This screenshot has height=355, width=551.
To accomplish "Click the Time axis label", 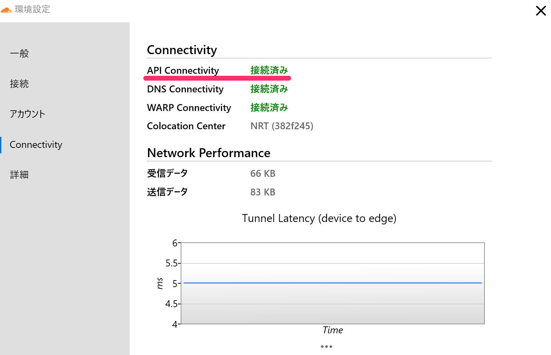I will tap(332, 330).
